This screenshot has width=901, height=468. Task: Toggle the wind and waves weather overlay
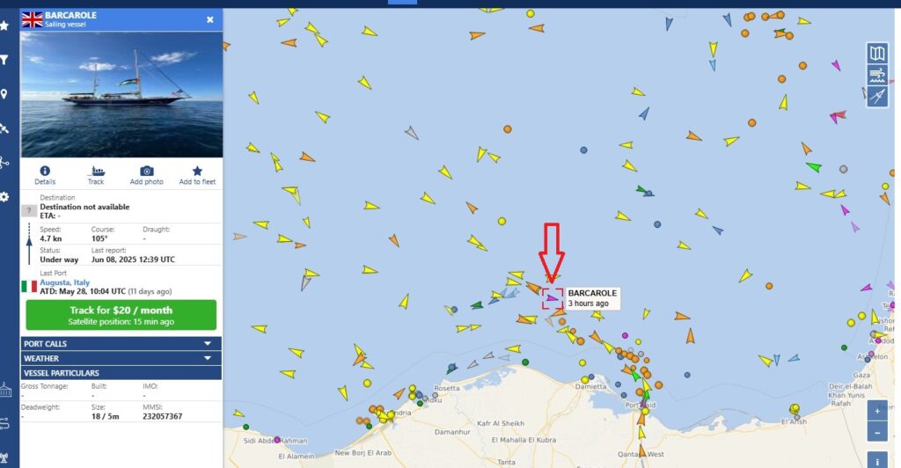pyautogui.click(x=877, y=75)
